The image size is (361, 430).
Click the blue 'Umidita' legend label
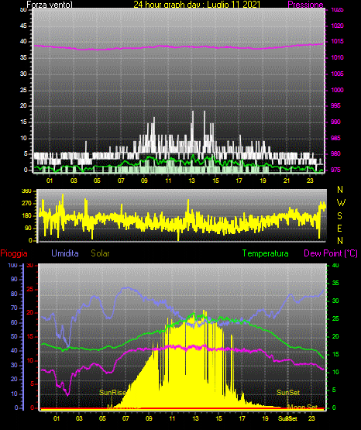[65, 253]
